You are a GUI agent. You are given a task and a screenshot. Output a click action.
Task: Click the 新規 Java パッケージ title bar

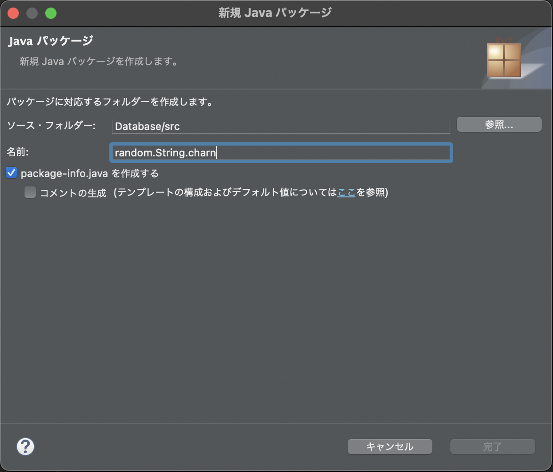(276, 13)
